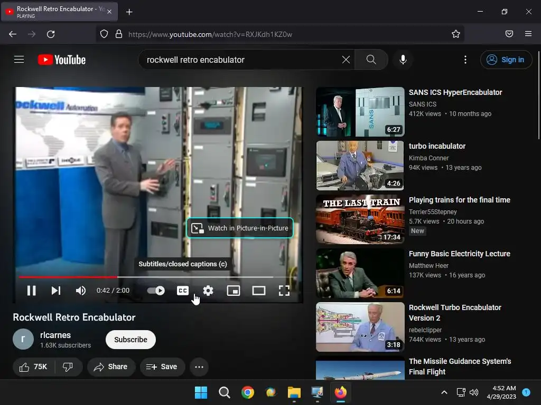Open video settings gear
The image size is (541, 405).
point(208,291)
